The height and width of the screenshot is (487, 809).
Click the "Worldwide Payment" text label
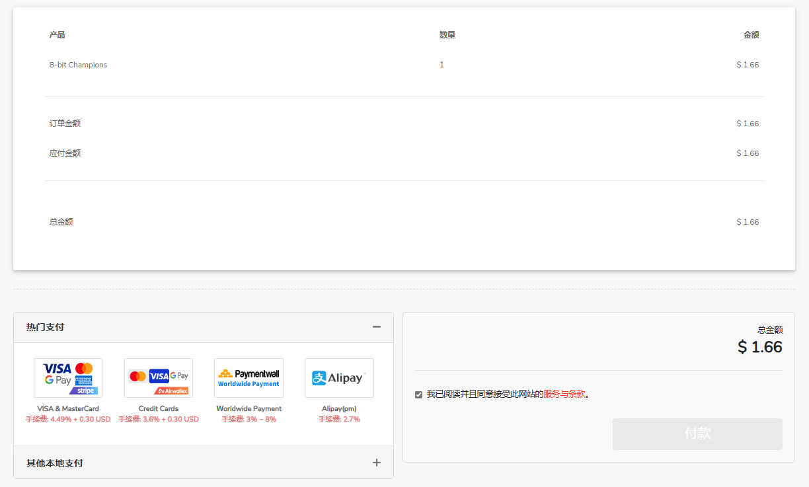[x=249, y=408]
